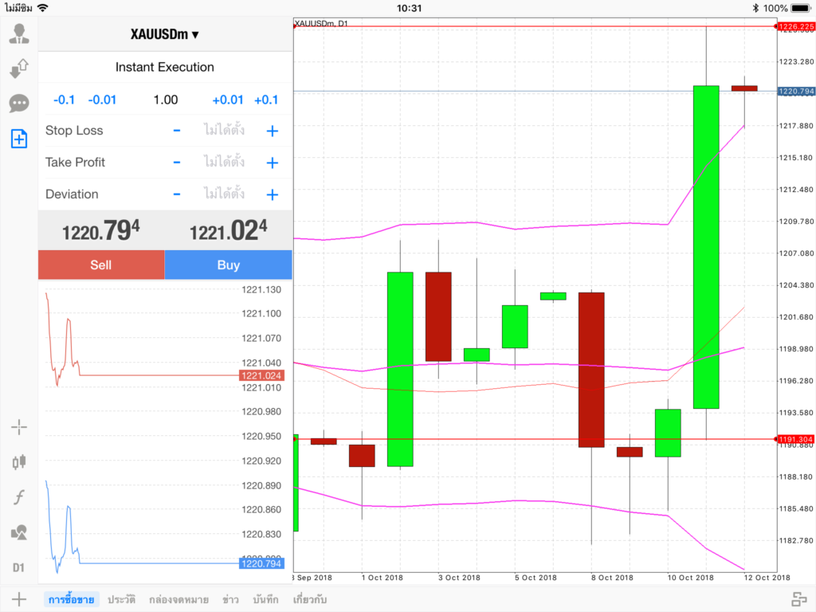Decrease Take Profit with minus button
This screenshot has width=816, height=612.
pyautogui.click(x=177, y=163)
